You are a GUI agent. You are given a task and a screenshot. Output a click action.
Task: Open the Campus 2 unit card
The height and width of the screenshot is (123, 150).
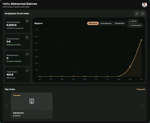point(32,106)
